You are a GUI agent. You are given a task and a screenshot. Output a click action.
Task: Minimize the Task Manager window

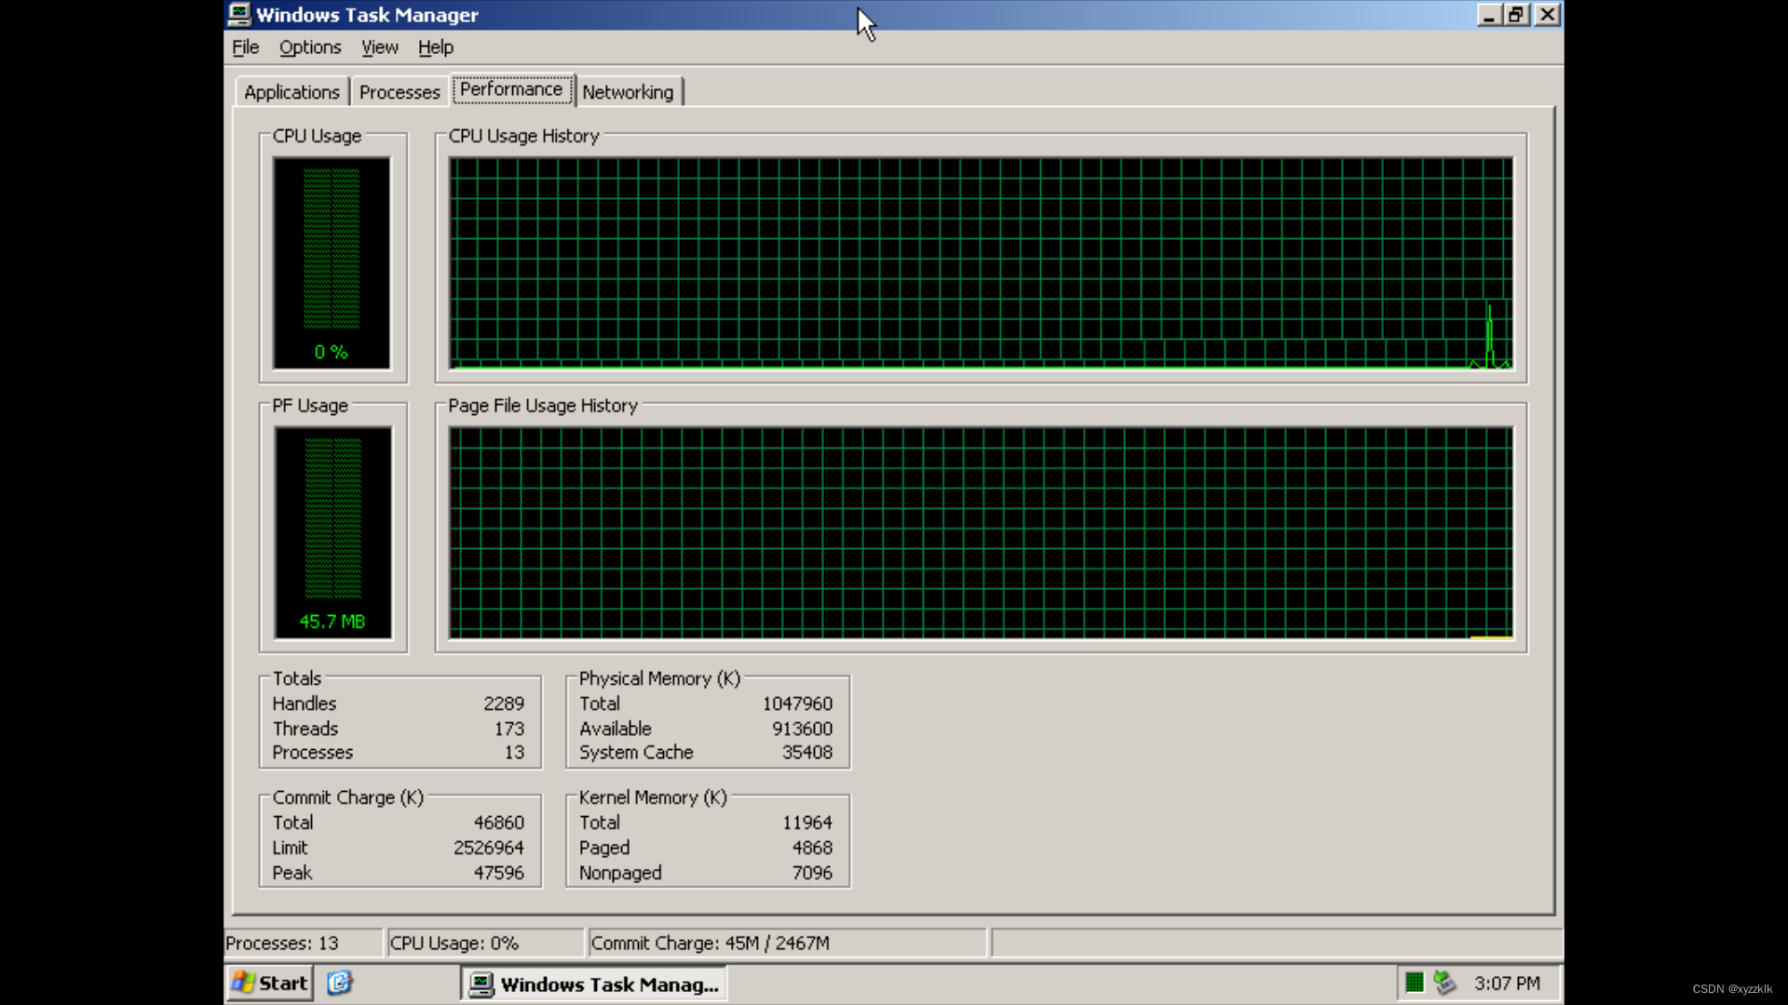coord(1488,15)
